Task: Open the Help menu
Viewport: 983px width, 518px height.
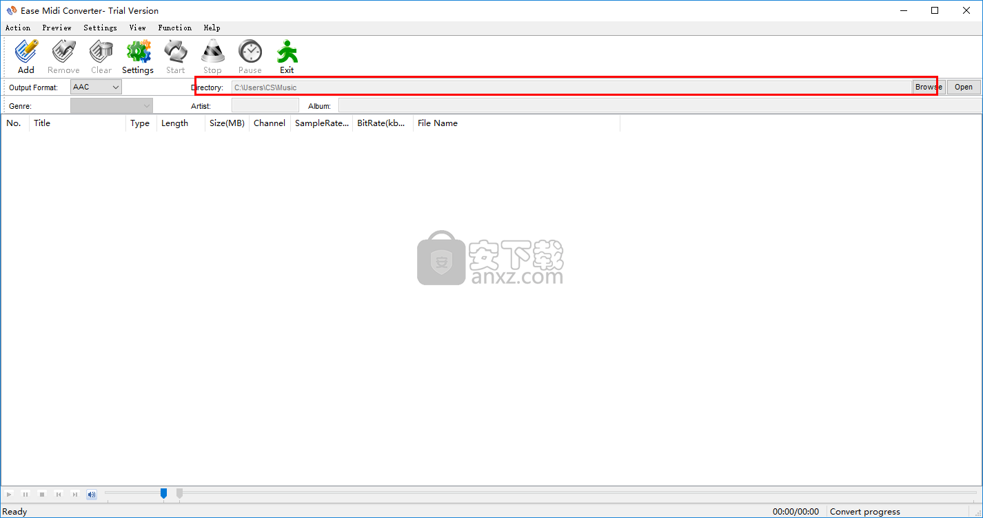Action: coord(212,28)
